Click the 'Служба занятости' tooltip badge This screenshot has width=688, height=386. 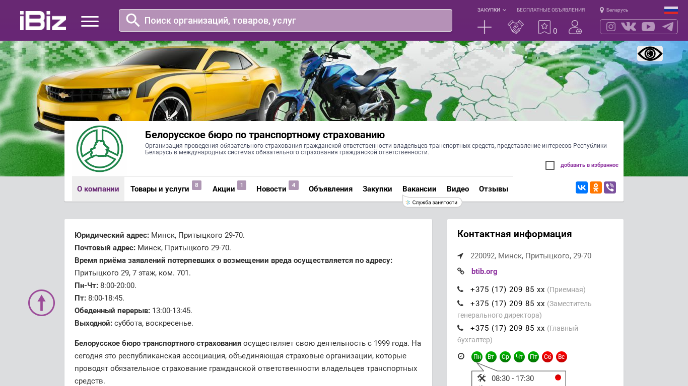point(433,203)
